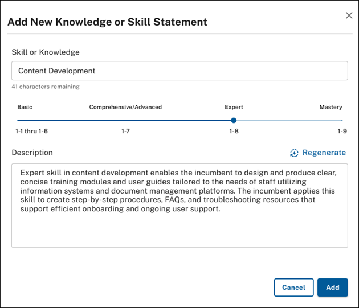Click the 1-8 slider tick label

(234, 131)
